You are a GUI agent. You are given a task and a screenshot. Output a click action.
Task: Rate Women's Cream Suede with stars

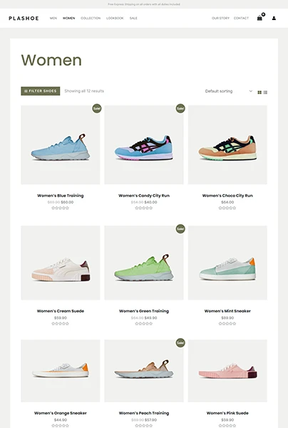(61, 323)
